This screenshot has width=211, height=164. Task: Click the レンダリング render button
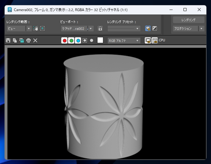tap(189, 20)
